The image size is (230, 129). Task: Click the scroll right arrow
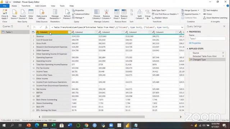click(x=180, y=117)
